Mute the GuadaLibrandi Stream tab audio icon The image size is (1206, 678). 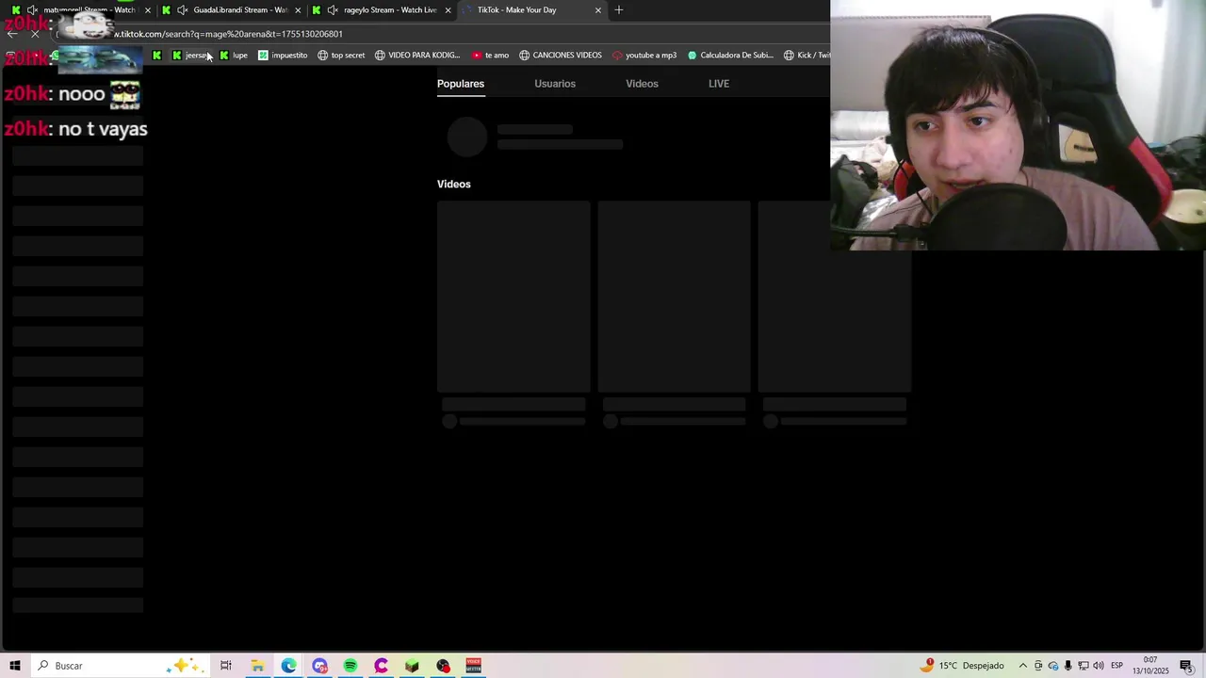182,10
